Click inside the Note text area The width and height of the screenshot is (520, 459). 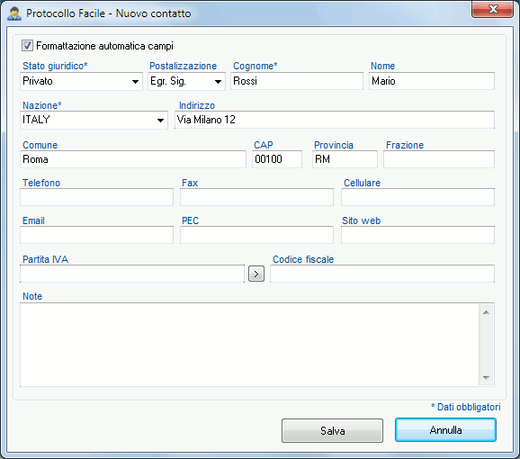point(249,345)
